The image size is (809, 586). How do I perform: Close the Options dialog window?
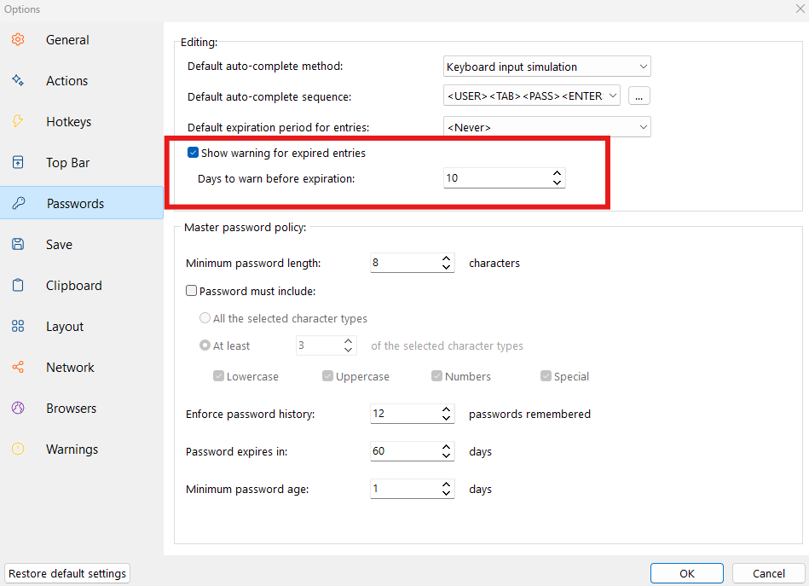pos(800,9)
